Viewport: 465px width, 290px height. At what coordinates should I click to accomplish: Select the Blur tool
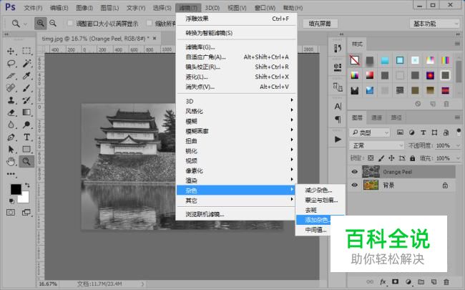tap(11, 125)
